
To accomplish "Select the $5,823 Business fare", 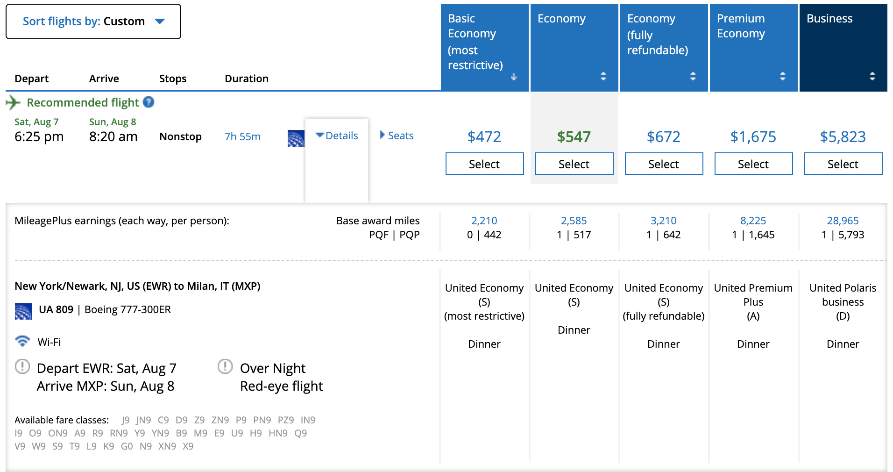I will pos(843,164).
